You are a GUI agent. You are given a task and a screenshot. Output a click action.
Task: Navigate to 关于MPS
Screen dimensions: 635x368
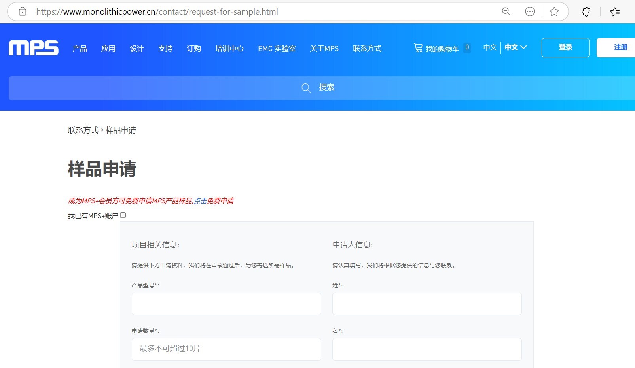tap(324, 48)
